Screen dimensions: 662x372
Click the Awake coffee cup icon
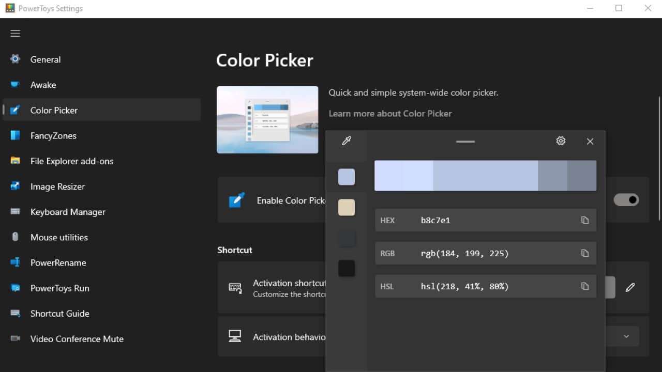click(15, 84)
